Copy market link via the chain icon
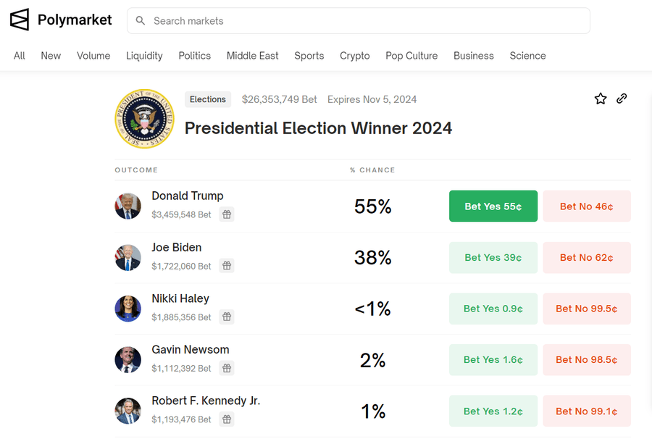The width and height of the screenshot is (652, 439). (622, 99)
